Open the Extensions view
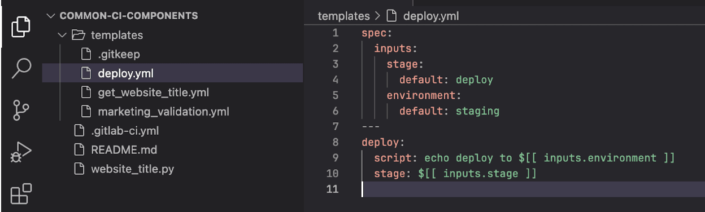 [x=21, y=193]
